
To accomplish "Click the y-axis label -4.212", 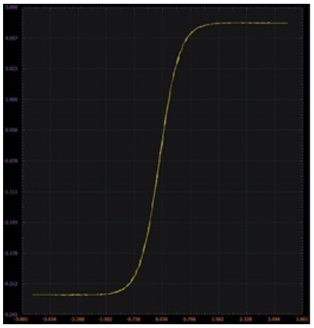I will click(8, 284).
